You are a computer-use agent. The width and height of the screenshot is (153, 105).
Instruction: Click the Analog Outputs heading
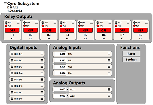point(69,83)
